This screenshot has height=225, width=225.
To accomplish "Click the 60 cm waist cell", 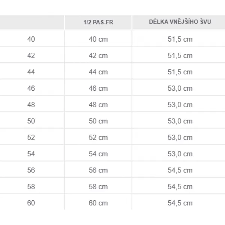I will (x=98, y=203).
